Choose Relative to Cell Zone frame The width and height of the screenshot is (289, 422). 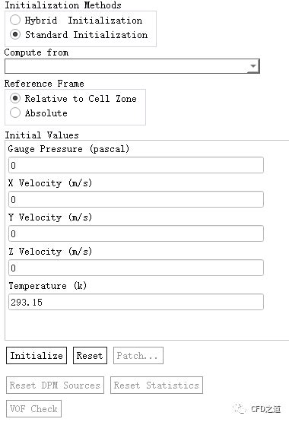click(x=15, y=98)
